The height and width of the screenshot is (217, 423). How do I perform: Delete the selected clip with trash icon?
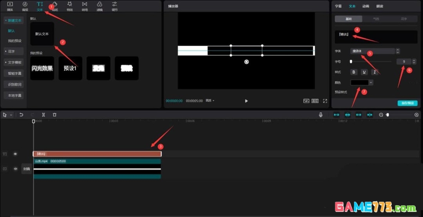pos(54,115)
